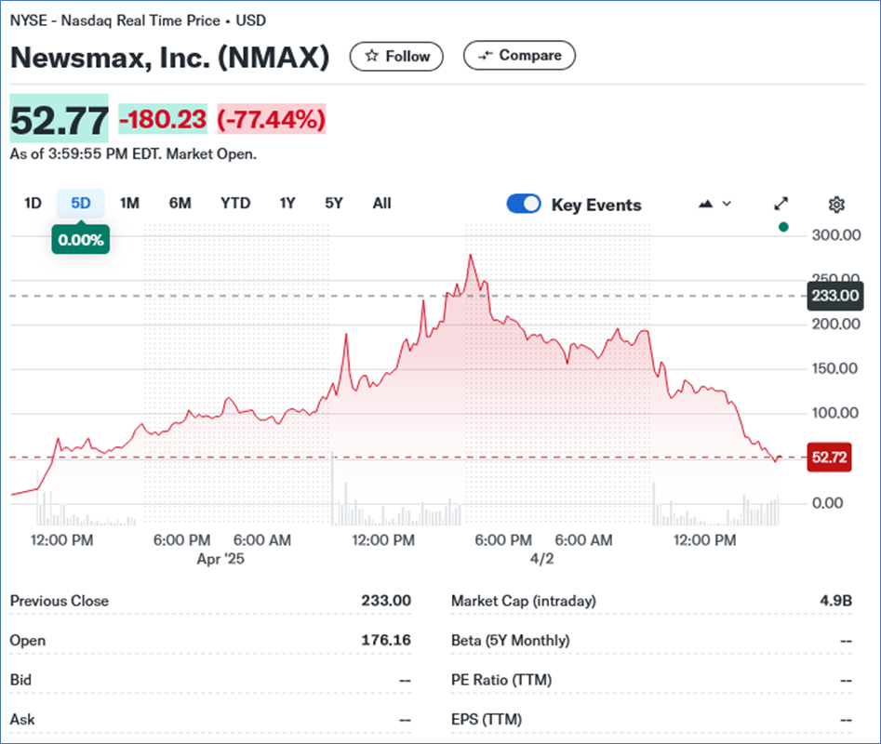
Task: Click the 52.72 current price chart label
Action: tap(829, 457)
